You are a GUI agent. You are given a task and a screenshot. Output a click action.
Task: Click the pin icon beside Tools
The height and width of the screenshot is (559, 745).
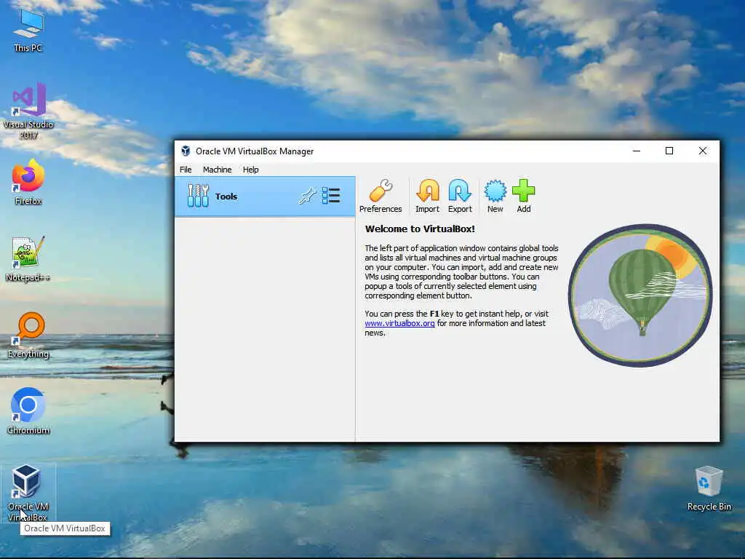[308, 196]
